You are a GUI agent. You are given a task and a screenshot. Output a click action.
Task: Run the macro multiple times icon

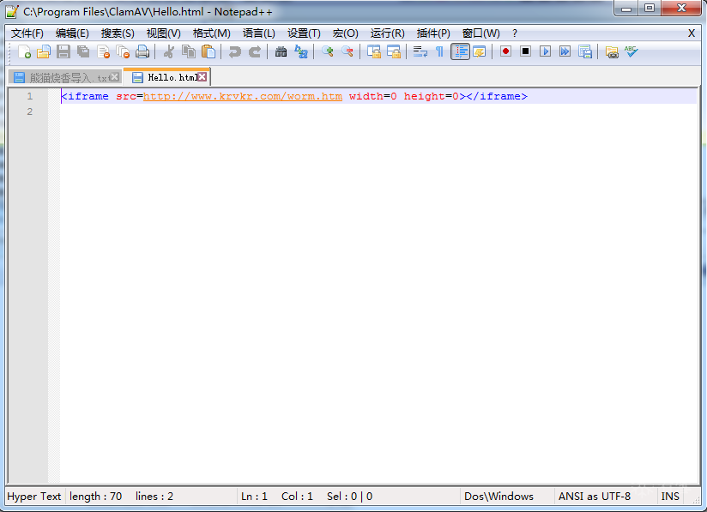[x=565, y=51]
